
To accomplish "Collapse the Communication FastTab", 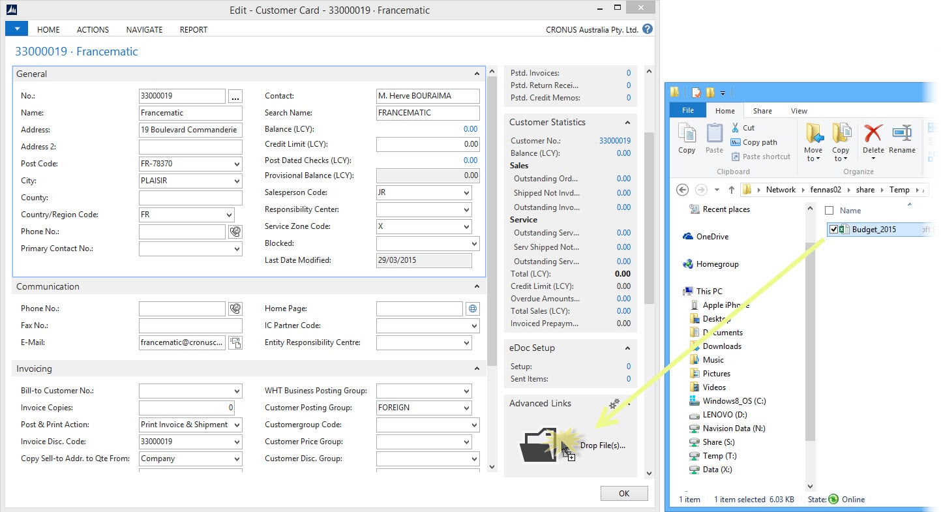I will click(x=477, y=287).
